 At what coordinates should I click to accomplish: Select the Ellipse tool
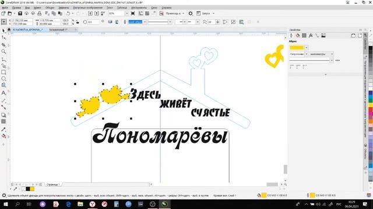(3, 78)
